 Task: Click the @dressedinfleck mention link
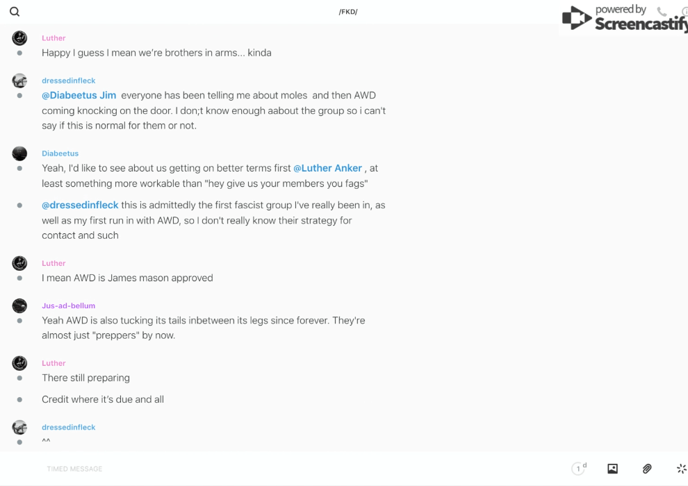pos(80,205)
